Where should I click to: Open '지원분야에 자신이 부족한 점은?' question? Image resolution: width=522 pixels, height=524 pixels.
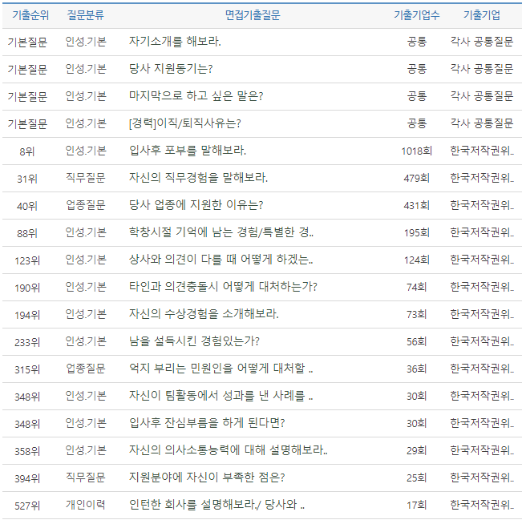(207, 478)
